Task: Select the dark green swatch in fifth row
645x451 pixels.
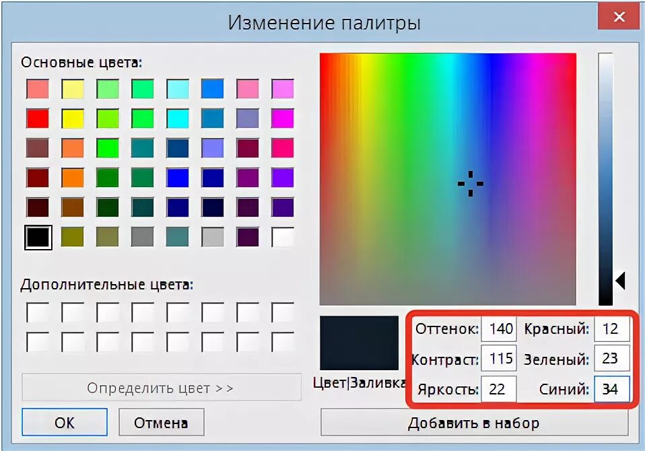Action: coord(108,207)
